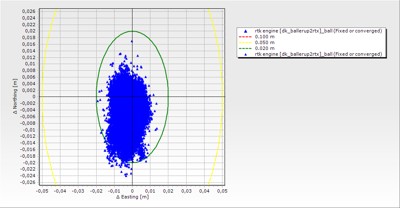The width and height of the screenshot is (400, 208).
Task: Click the -0,026 tick label on the northing axis
Action: coord(28,182)
